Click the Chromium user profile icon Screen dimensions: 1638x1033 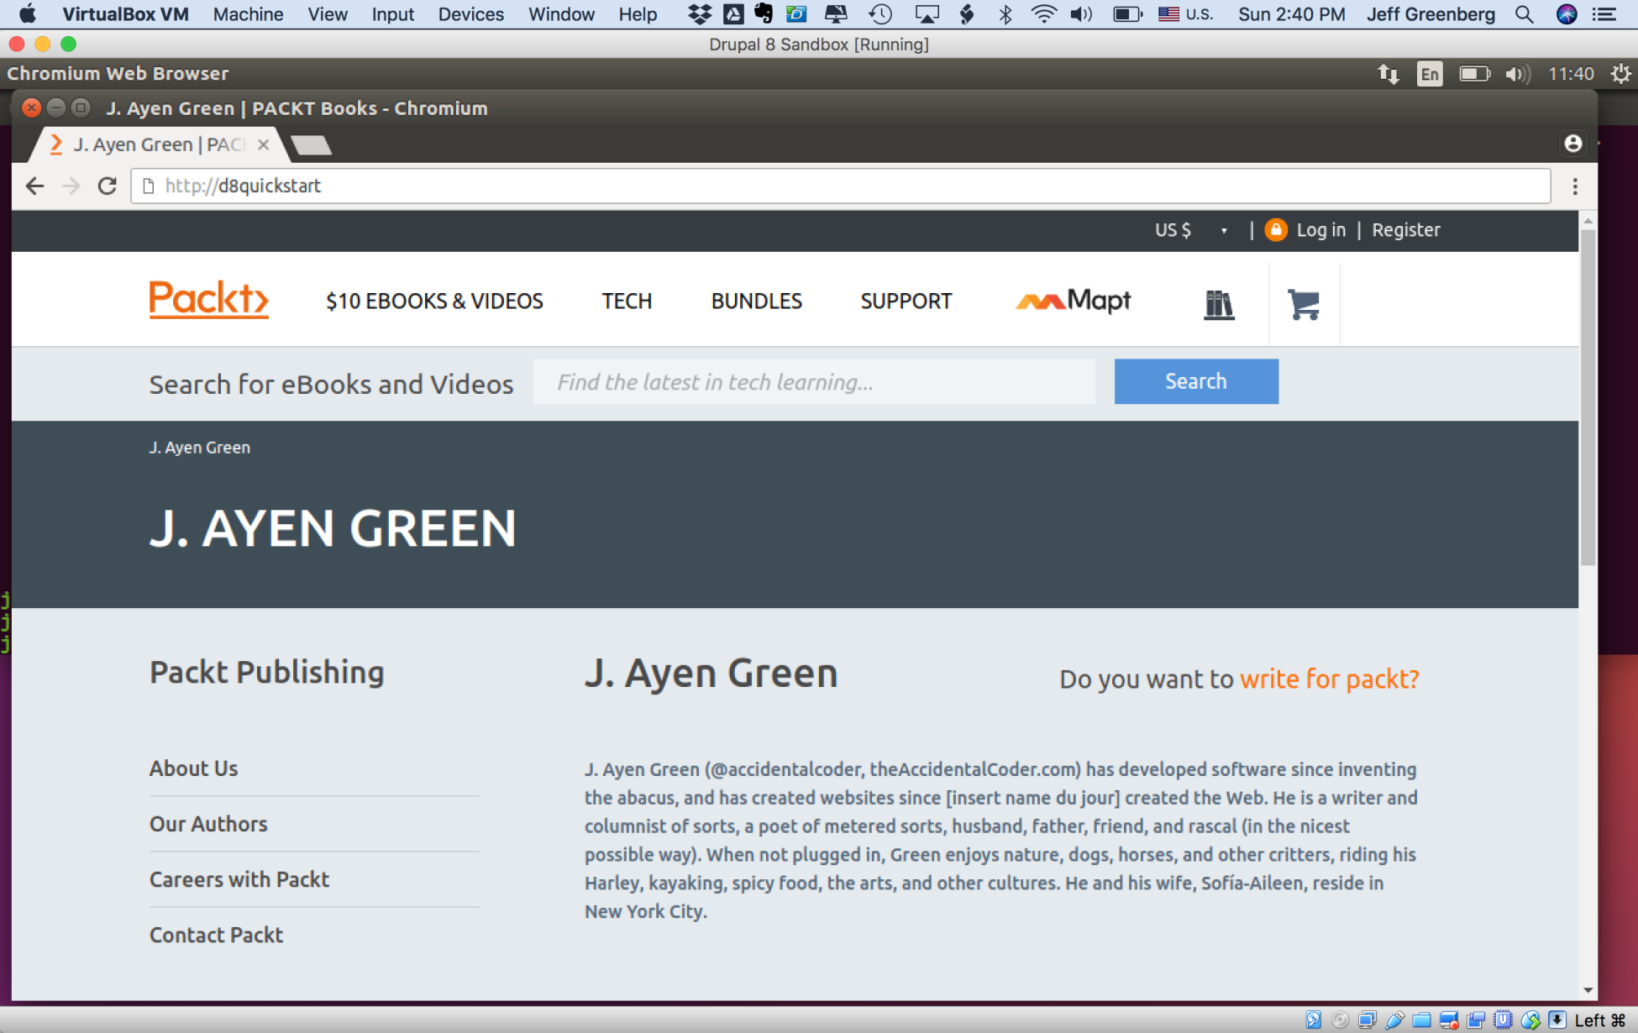coord(1572,144)
